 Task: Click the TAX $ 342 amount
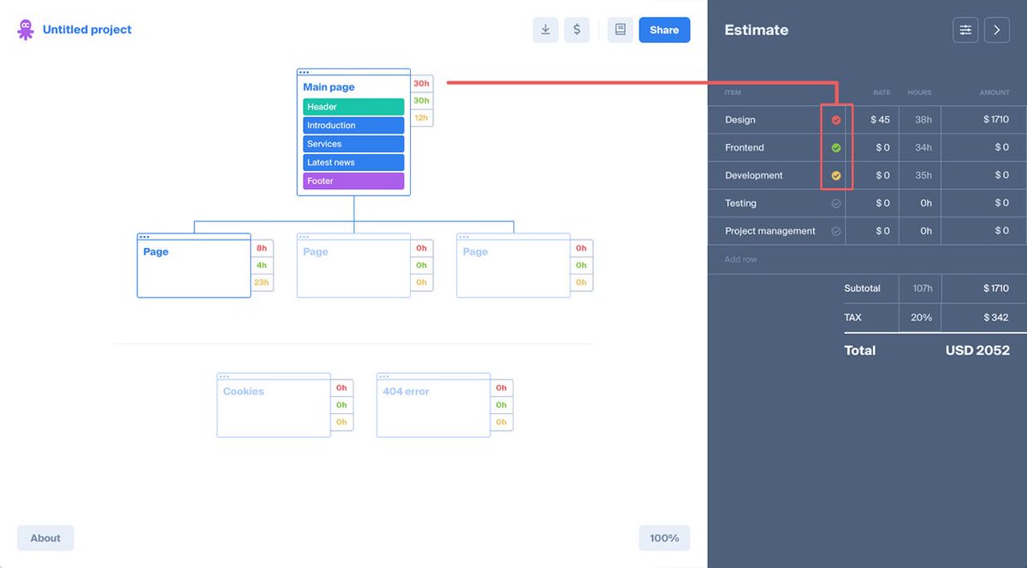[x=995, y=317]
